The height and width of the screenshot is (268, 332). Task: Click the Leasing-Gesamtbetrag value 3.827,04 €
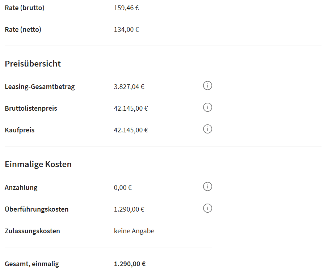(x=129, y=87)
